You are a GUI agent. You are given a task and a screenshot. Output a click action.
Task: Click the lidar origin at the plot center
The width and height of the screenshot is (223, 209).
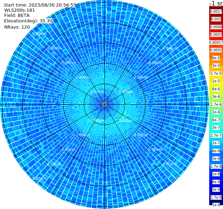pyautogui.click(x=104, y=104)
